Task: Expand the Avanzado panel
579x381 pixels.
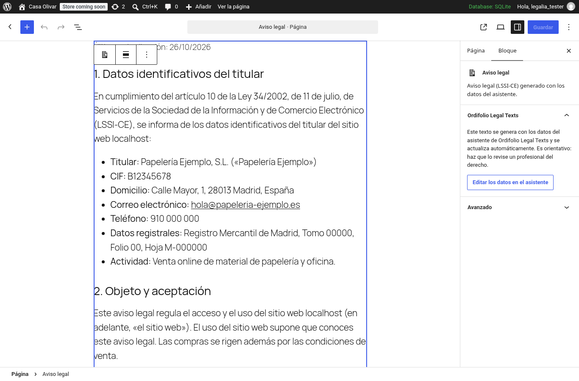Action: coord(520,207)
